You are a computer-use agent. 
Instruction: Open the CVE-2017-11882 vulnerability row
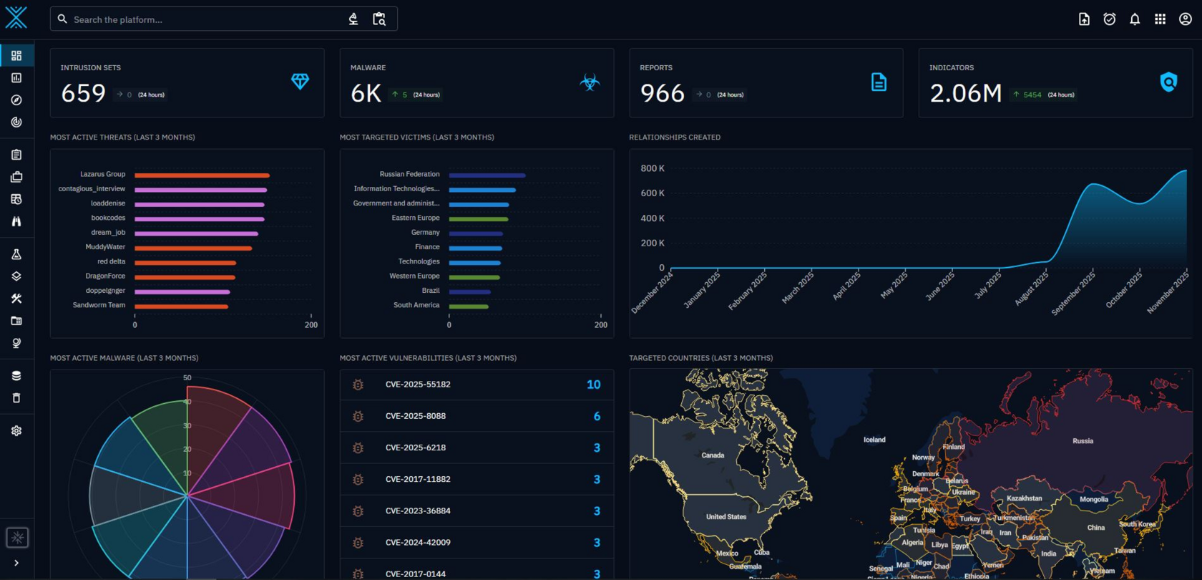[477, 479]
